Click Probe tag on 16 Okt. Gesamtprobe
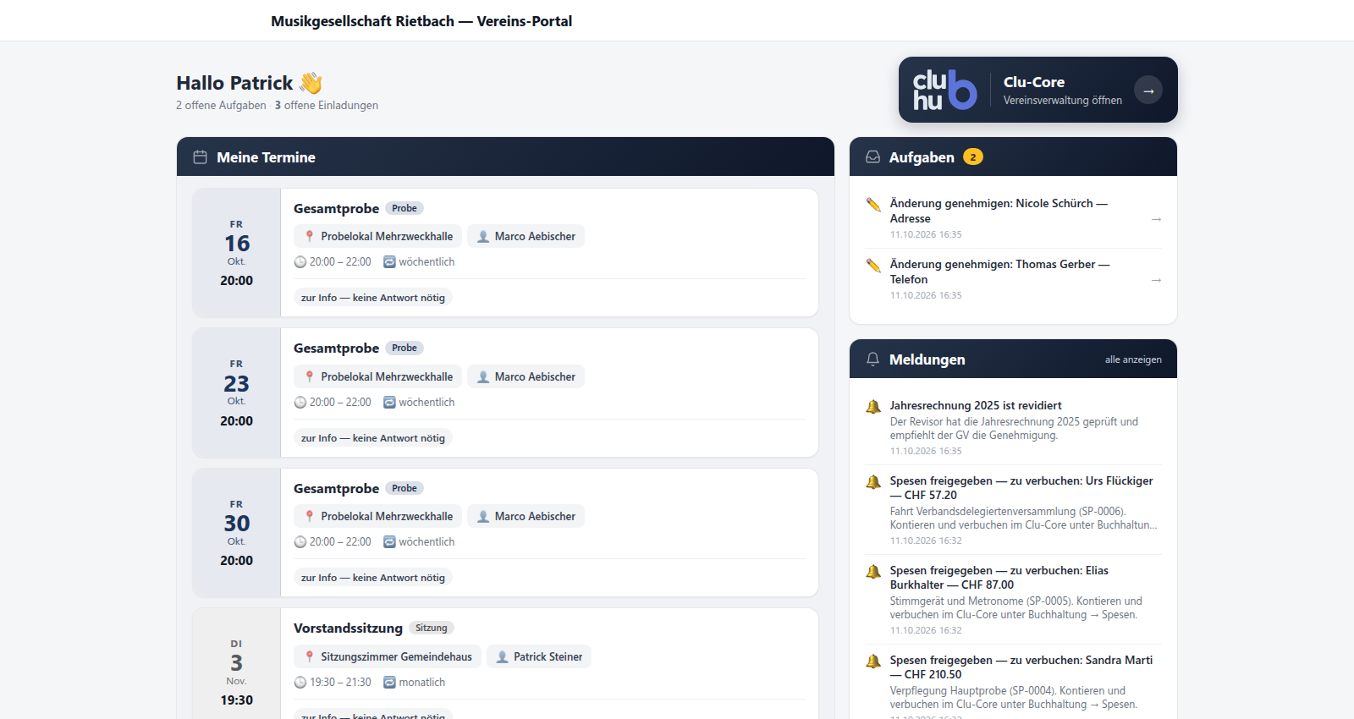Viewport: 1354px width, 719px height. (405, 208)
